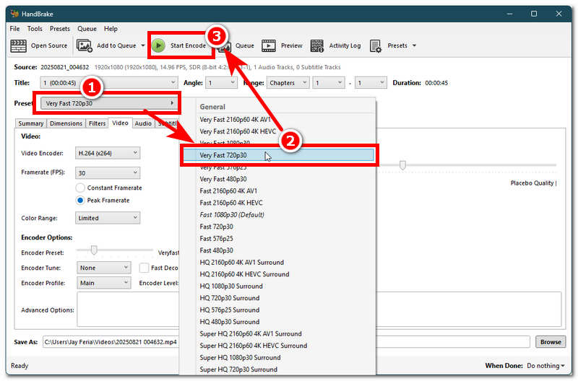
Task: Click the Add to Queue icon
Action: (x=85, y=45)
